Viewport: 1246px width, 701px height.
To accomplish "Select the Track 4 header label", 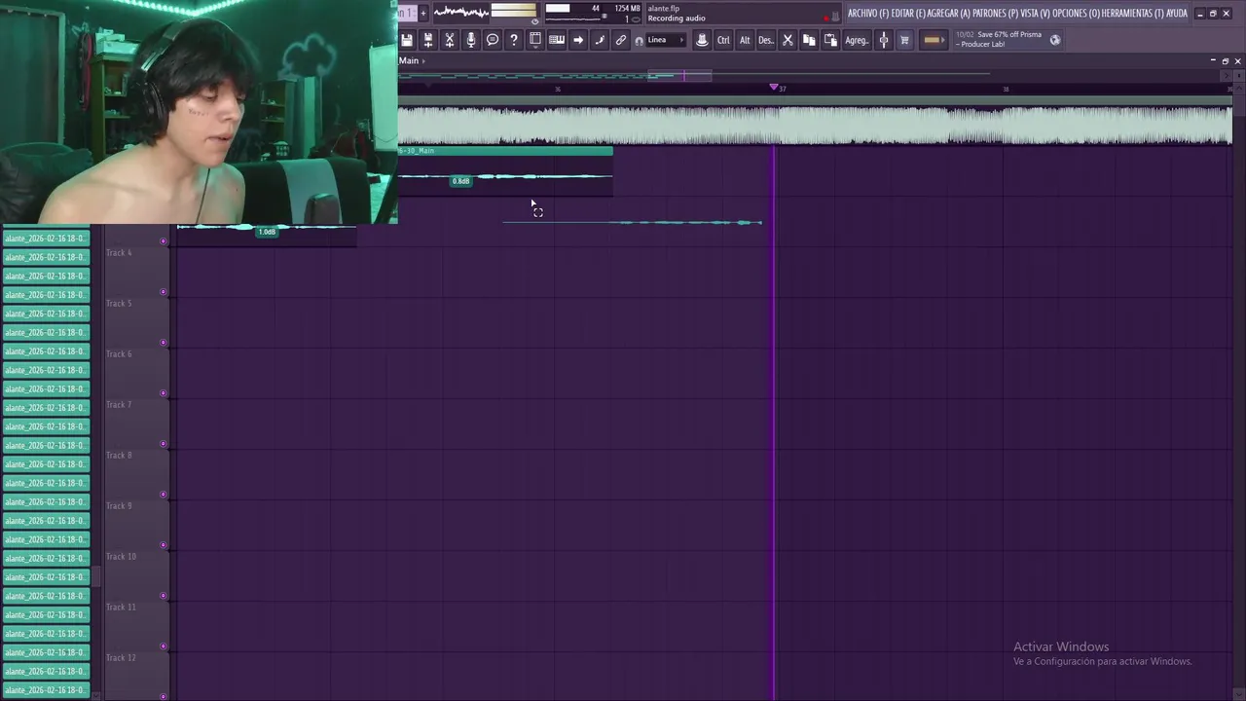I will click(119, 253).
